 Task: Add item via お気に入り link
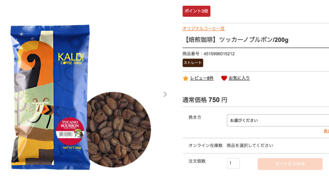[x=239, y=78]
